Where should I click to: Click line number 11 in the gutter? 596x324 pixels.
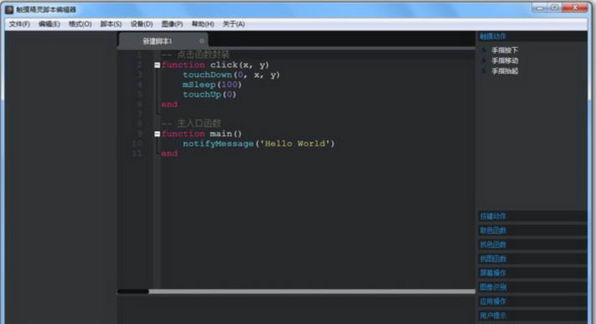pyautogui.click(x=137, y=154)
